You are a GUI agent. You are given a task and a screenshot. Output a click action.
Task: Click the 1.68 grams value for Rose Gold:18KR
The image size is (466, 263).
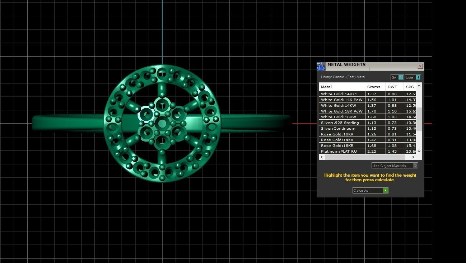point(372,145)
